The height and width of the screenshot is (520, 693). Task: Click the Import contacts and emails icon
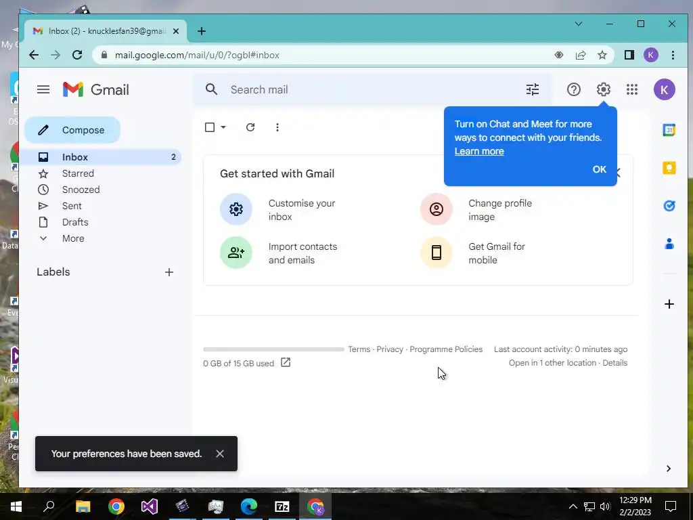tap(236, 253)
